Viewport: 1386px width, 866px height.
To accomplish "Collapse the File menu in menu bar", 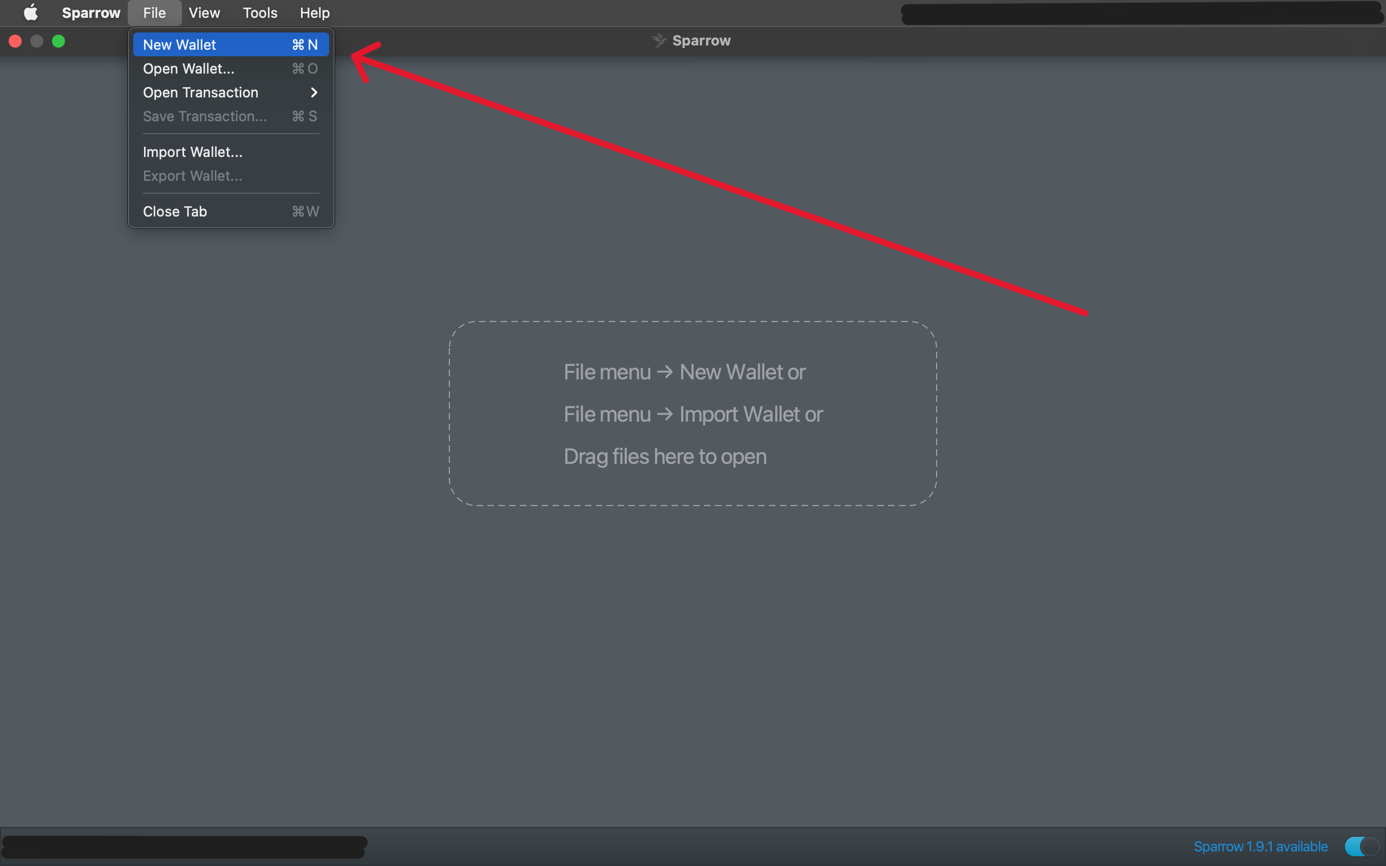I will coord(154,12).
